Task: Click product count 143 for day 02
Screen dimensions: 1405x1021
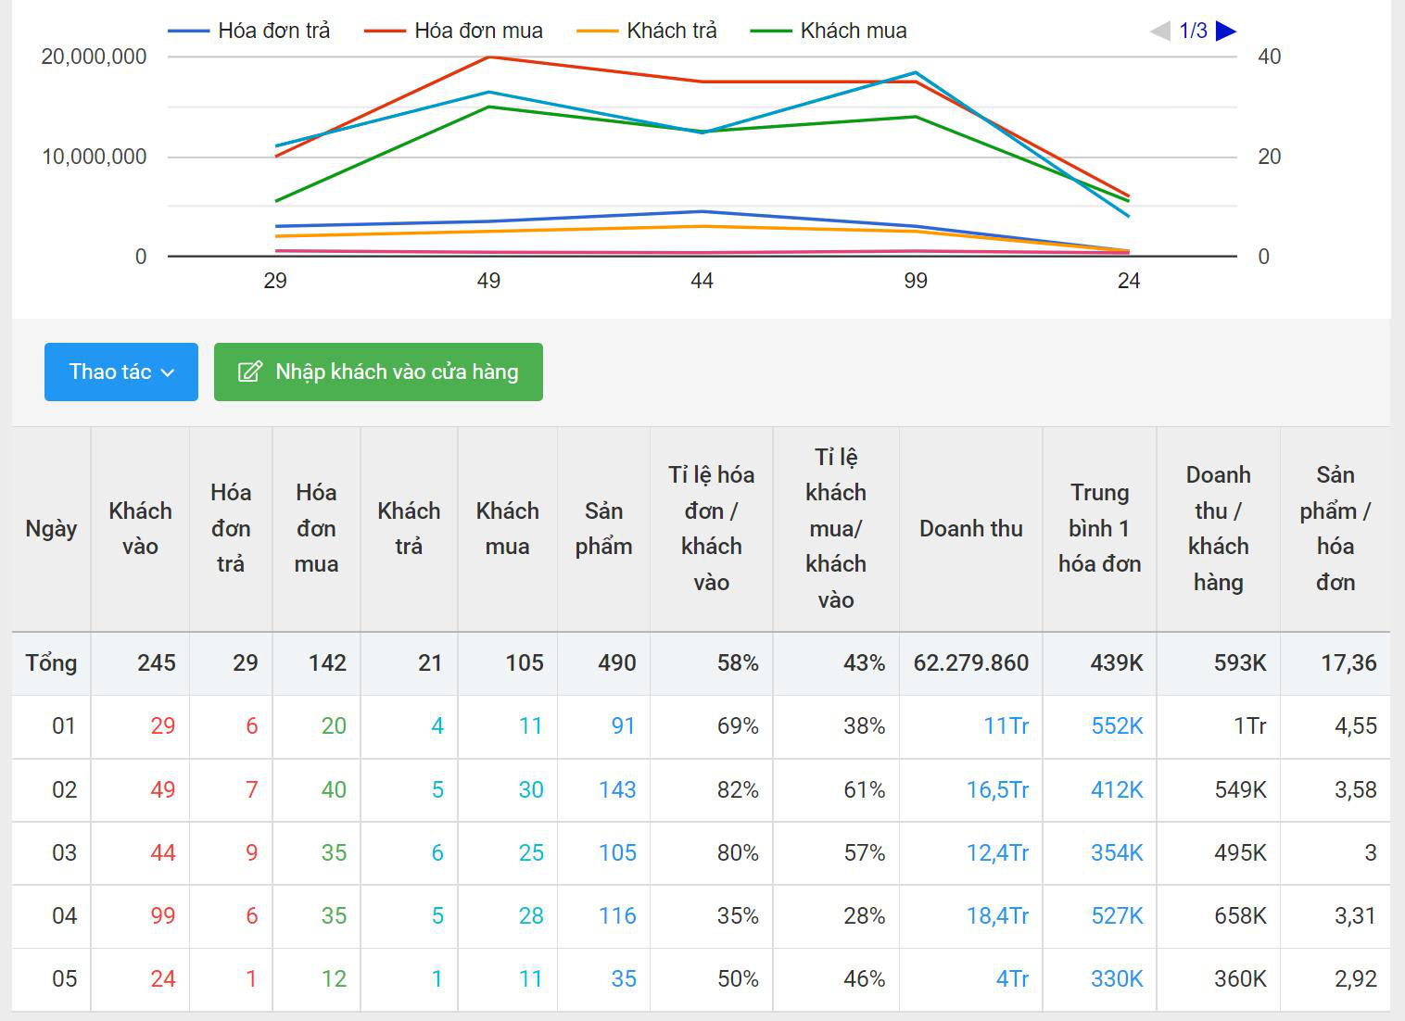Action: click(617, 789)
